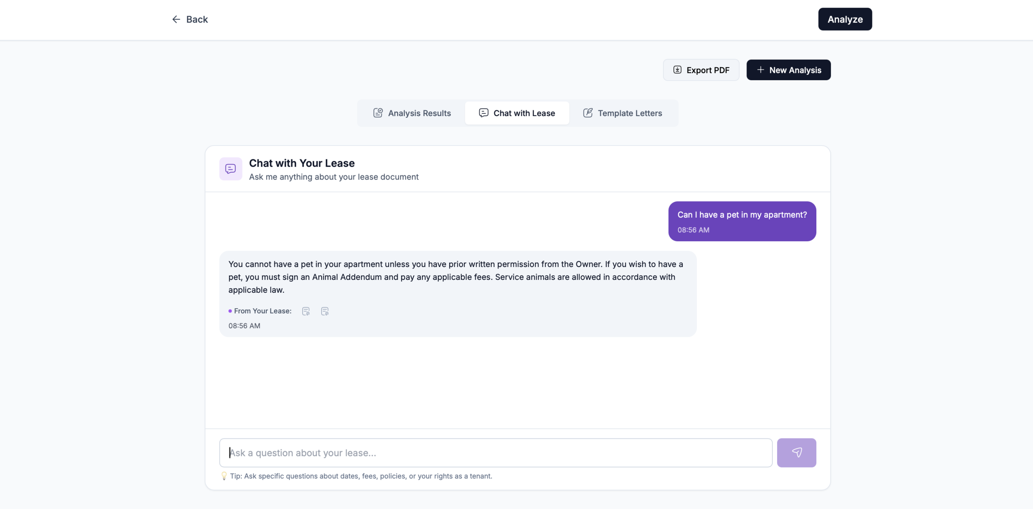Click the From Your Lease label

[x=262, y=311]
